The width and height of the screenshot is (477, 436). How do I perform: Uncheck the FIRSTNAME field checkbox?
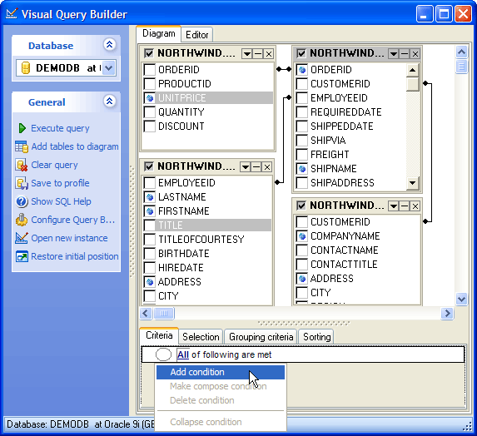(x=149, y=211)
